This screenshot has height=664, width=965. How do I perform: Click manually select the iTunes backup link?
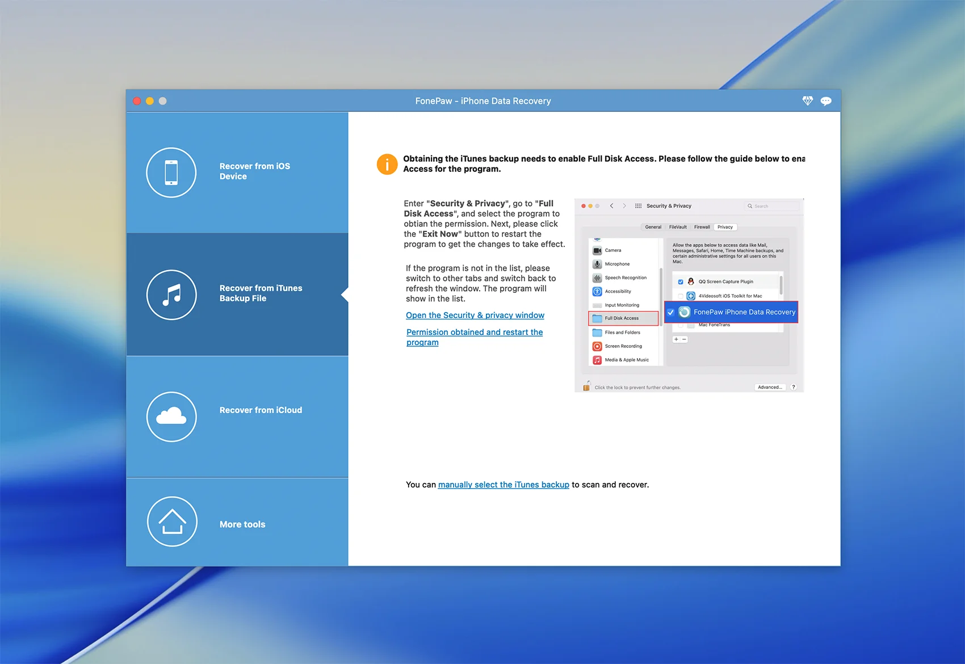(x=504, y=485)
